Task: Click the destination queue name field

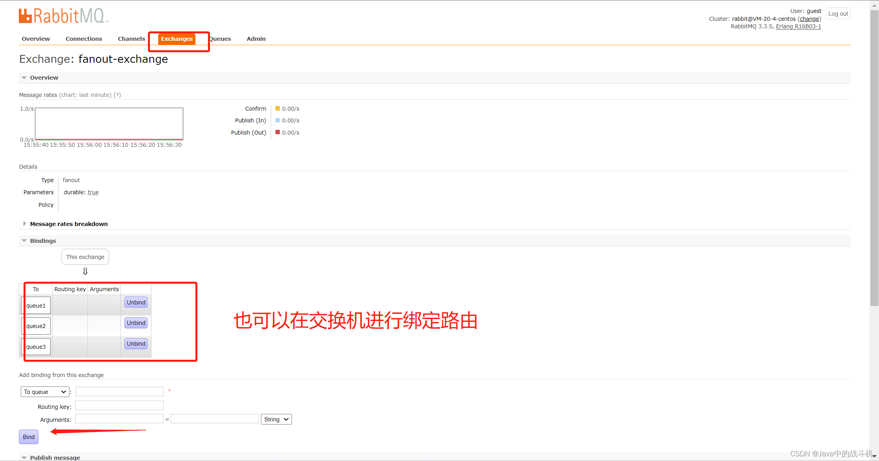Action: click(119, 392)
